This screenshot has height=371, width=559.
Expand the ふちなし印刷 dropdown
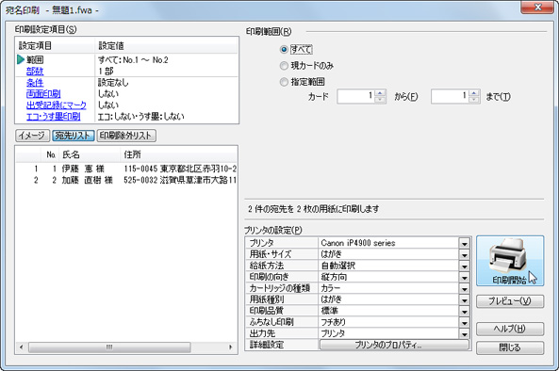(x=464, y=322)
